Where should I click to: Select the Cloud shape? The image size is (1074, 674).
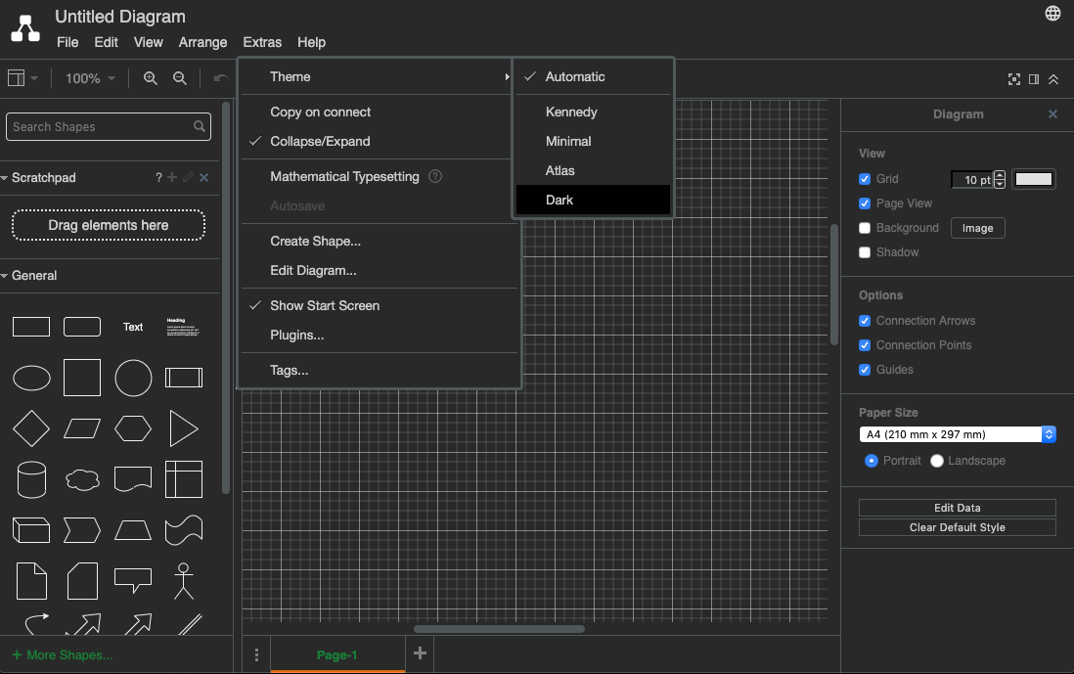point(82,479)
